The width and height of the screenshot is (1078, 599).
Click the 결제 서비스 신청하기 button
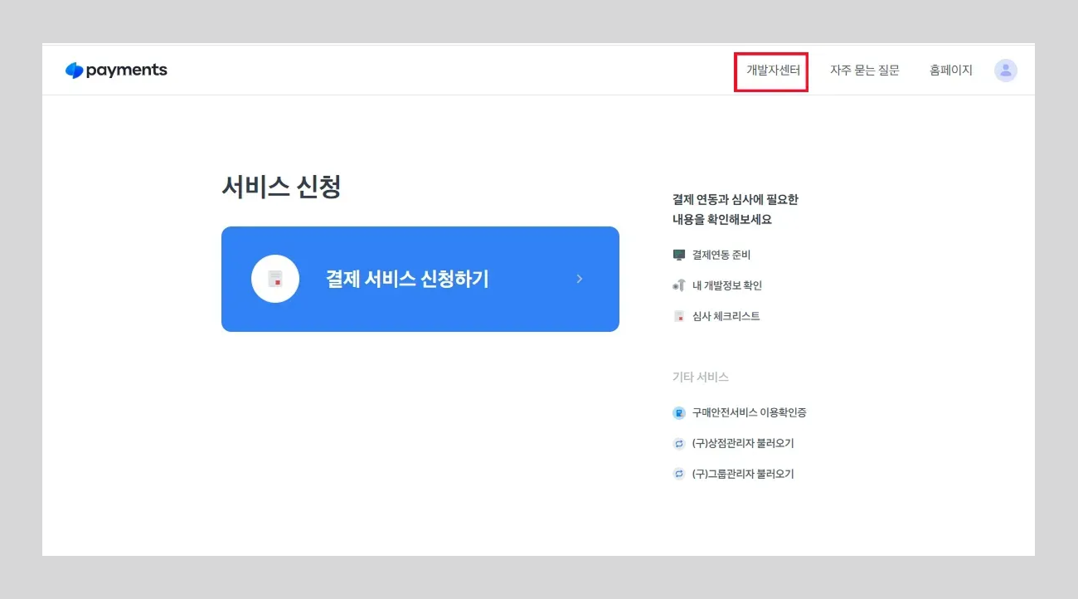click(420, 279)
